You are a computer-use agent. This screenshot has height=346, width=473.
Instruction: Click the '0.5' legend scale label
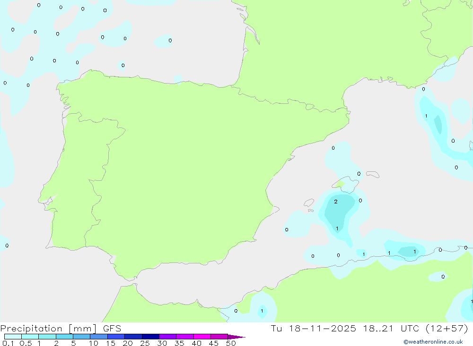point(26,343)
